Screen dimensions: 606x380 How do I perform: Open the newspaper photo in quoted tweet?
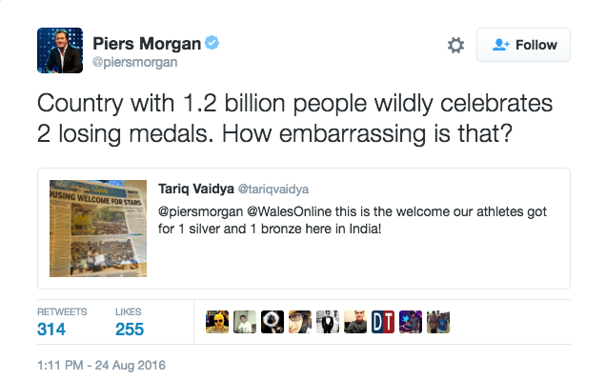point(98,229)
